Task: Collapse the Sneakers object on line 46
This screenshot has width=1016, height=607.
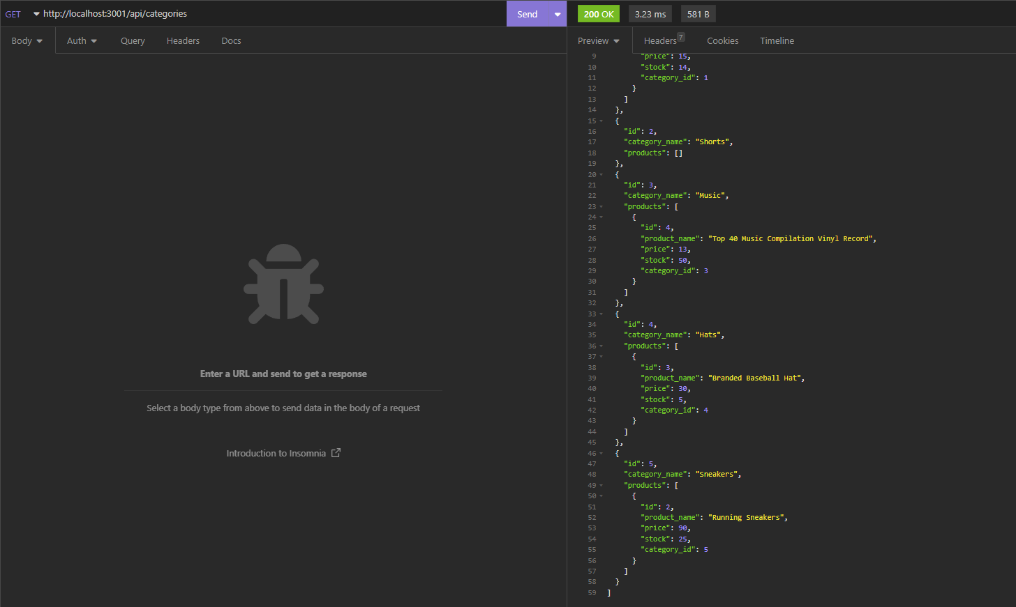Action: click(x=602, y=453)
